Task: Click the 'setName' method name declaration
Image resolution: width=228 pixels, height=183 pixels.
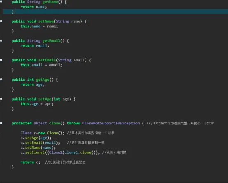Action: [x=46, y=21]
